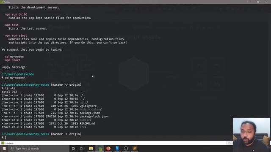Click the 'total 913' line

click(9, 92)
